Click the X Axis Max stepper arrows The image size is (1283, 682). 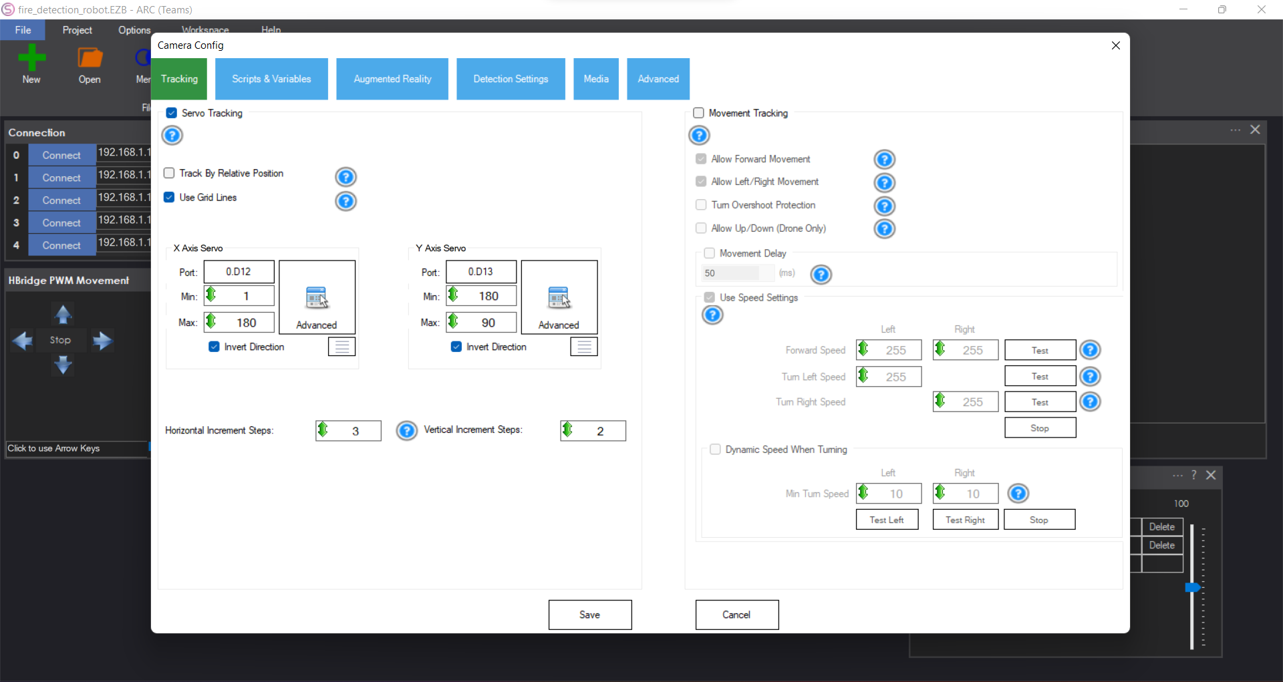coord(211,321)
